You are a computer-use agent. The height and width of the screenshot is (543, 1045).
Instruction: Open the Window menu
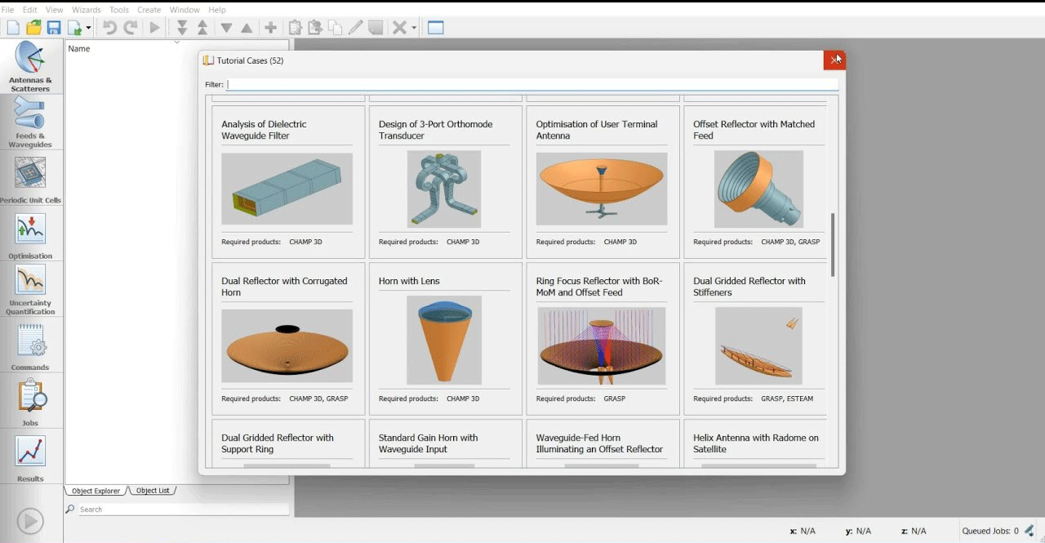pyautogui.click(x=185, y=10)
